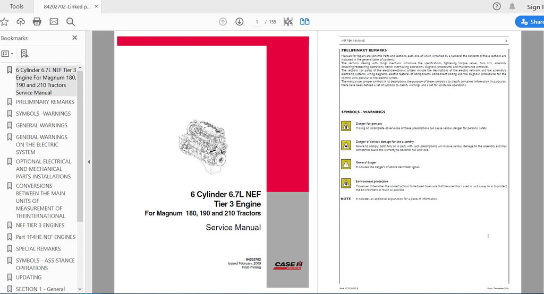
Task: Close the Bookmarks panel
Action: (74, 38)
